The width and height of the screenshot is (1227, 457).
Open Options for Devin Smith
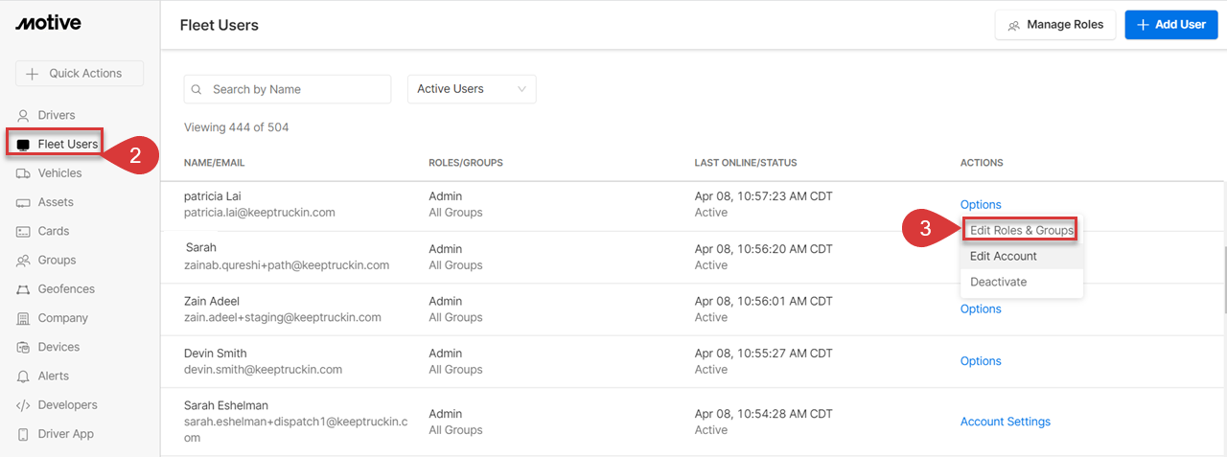point(981,361)
